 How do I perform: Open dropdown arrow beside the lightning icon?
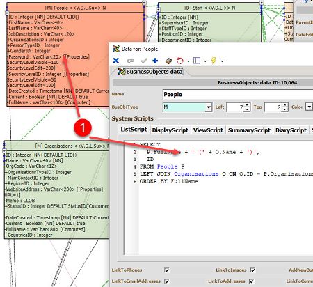(222, 61)
